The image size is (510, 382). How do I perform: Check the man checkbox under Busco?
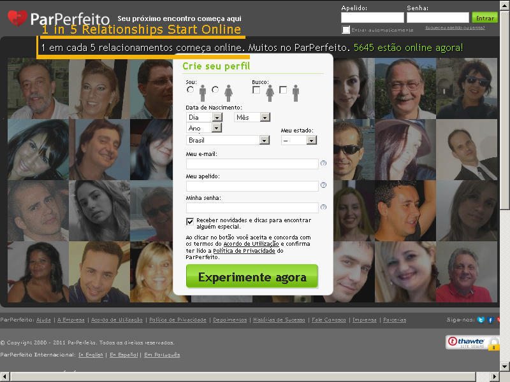283,90
